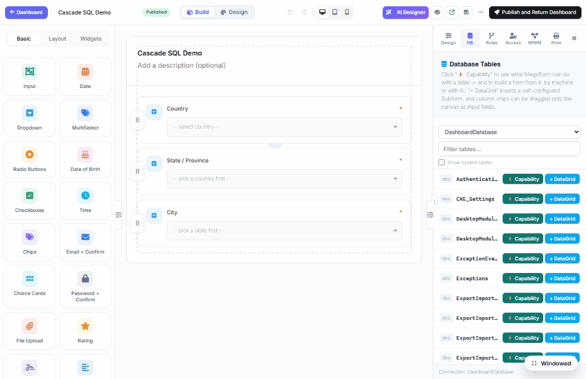
Task: Click Publish and Return Dashboard
Action: point(535,12)
